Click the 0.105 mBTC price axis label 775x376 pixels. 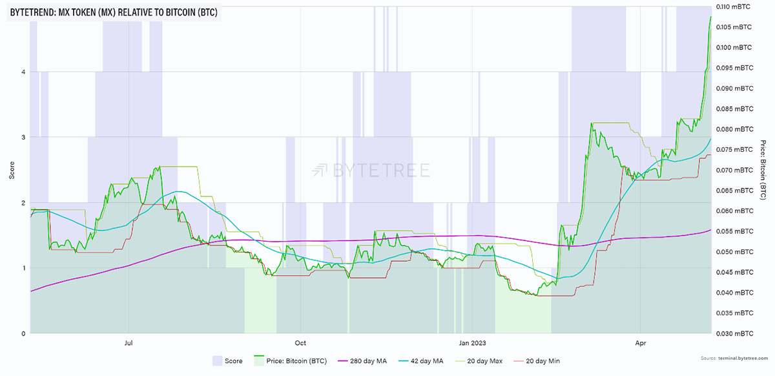733,27
